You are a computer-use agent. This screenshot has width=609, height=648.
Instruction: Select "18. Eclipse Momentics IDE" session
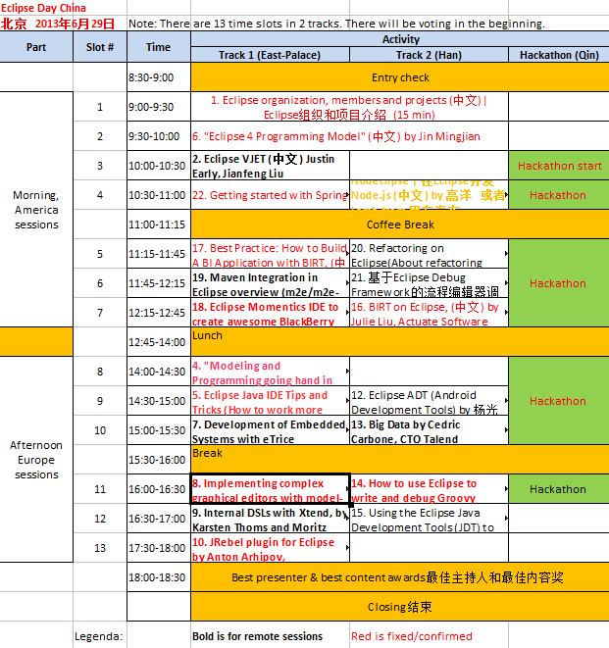tap(270, 313)
